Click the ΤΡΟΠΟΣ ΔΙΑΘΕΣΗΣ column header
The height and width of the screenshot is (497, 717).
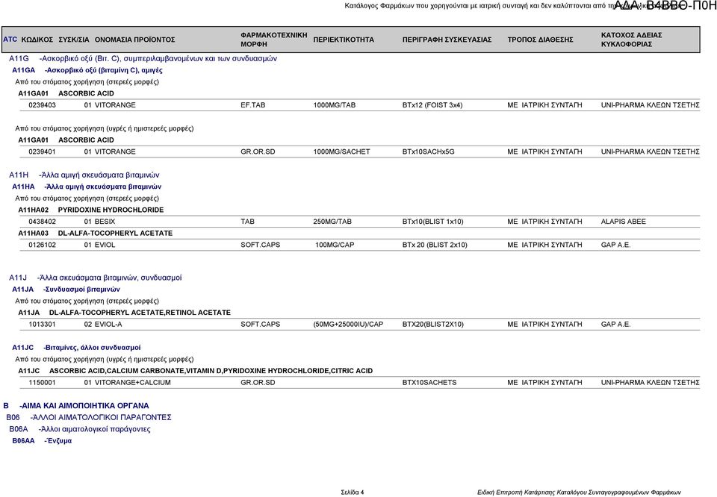(540, 40)
